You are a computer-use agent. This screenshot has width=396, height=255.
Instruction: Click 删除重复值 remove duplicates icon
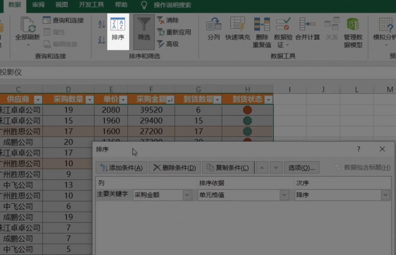tap(262, 24)
